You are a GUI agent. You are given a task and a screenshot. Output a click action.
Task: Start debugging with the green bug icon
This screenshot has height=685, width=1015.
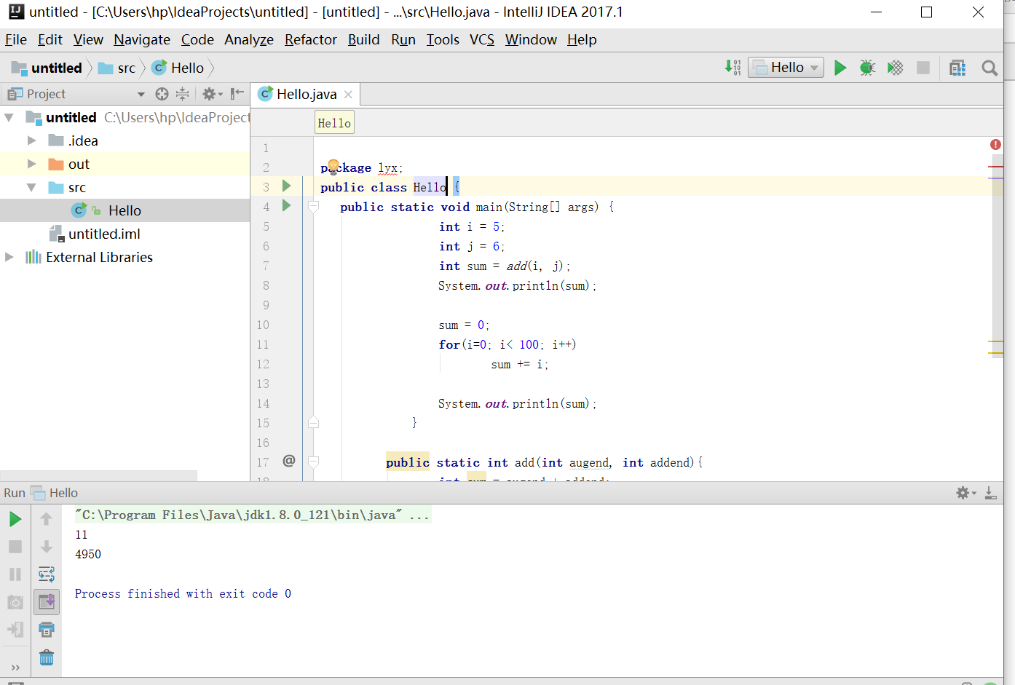click(867, 68)
